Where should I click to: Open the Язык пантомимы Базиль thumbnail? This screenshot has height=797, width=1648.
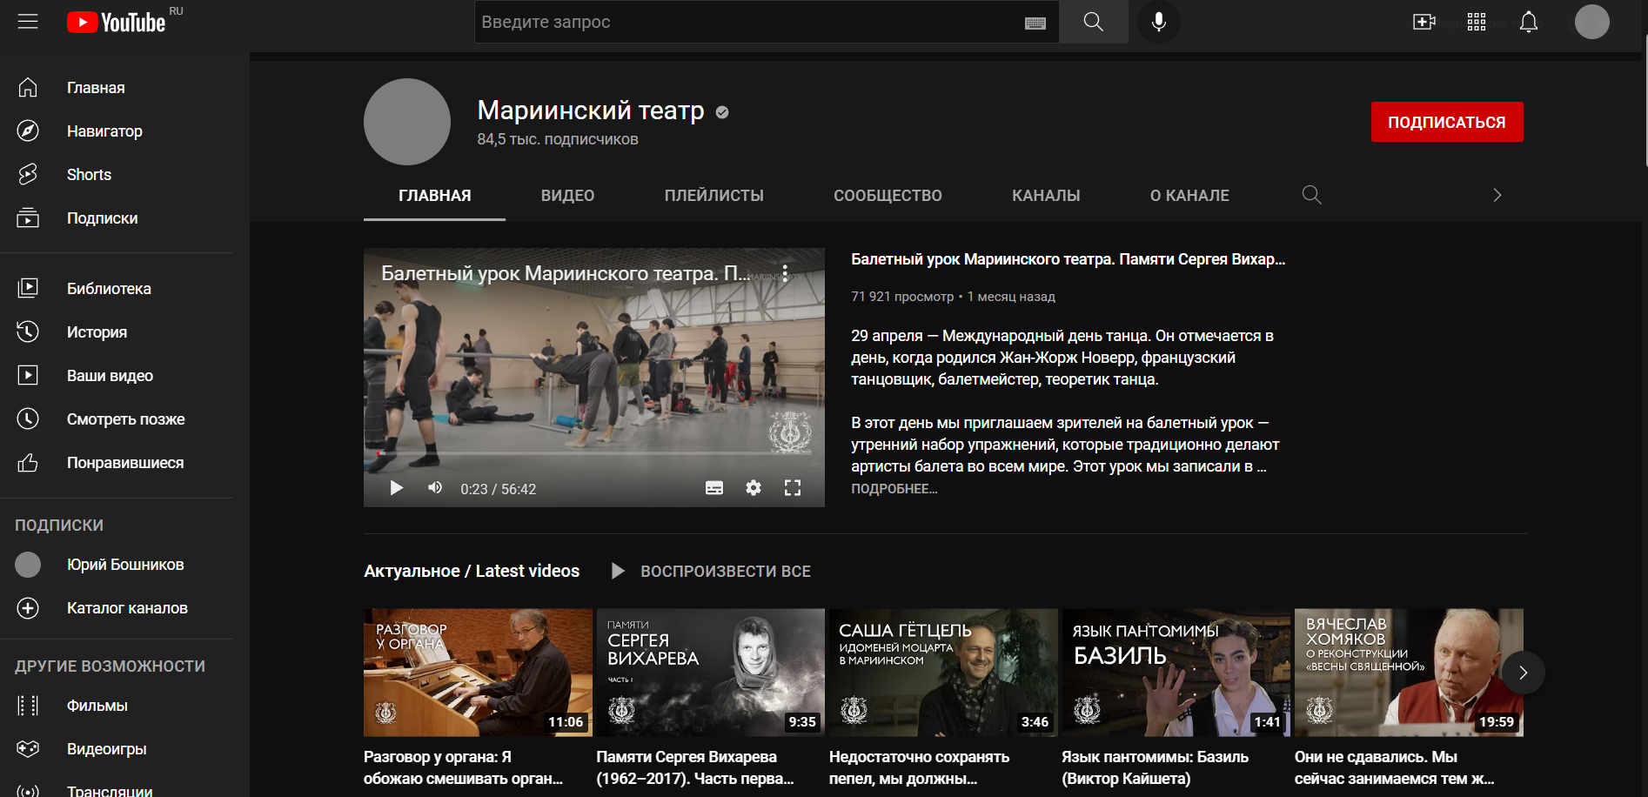pos(1176,673)
